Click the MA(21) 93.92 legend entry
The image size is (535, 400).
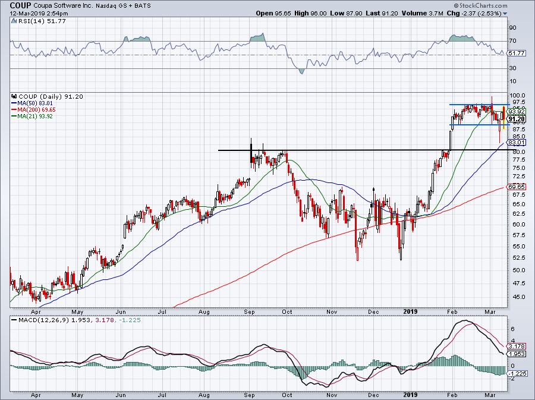(32, 116)
